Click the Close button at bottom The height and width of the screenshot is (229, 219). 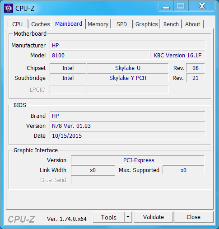pyautogui.click(x=193, y=217)
